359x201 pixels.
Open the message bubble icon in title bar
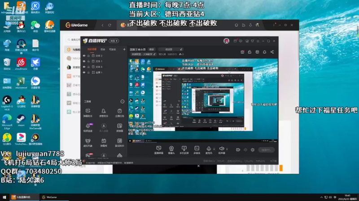pos(241,41)
